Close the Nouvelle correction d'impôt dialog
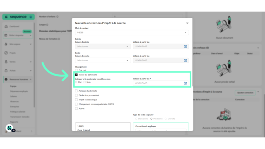The width and height of the screenshot is (265, 149). point(187,23)
